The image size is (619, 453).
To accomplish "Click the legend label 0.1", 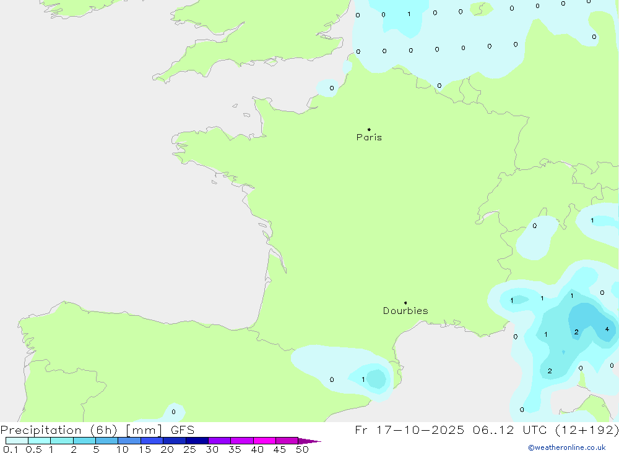I will point(11,449).
